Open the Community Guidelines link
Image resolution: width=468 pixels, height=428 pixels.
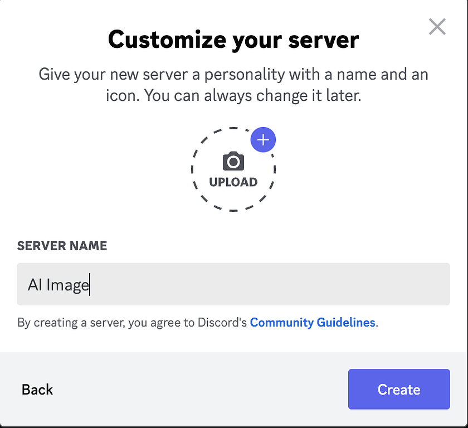pyautogui.click(x=313, y=322)
